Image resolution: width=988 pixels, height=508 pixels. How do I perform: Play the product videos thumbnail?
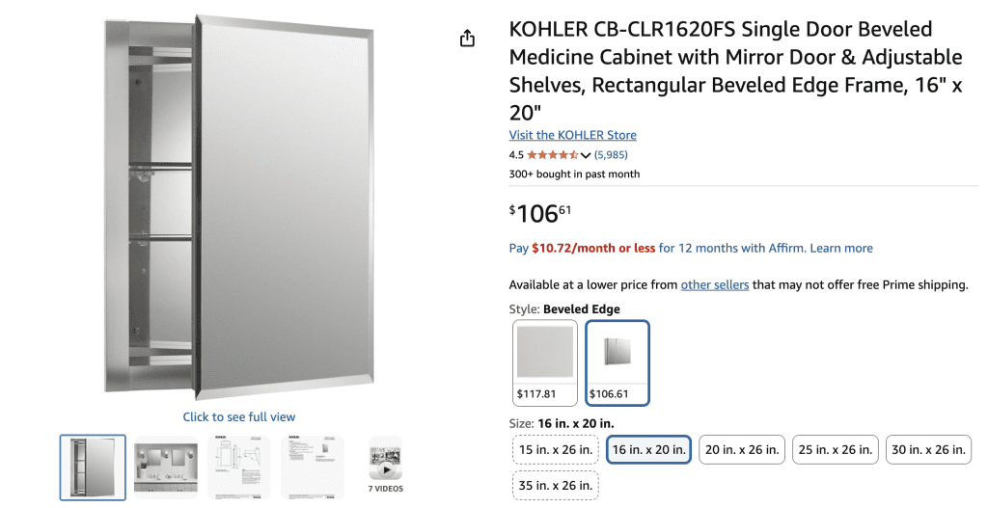[386, 465]
